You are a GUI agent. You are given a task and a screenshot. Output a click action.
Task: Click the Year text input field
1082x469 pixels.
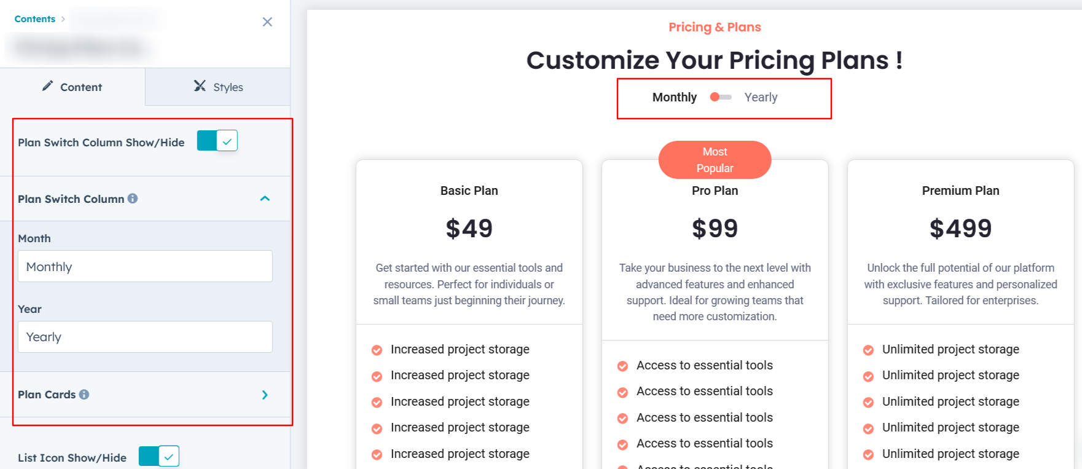click(145, 337)
